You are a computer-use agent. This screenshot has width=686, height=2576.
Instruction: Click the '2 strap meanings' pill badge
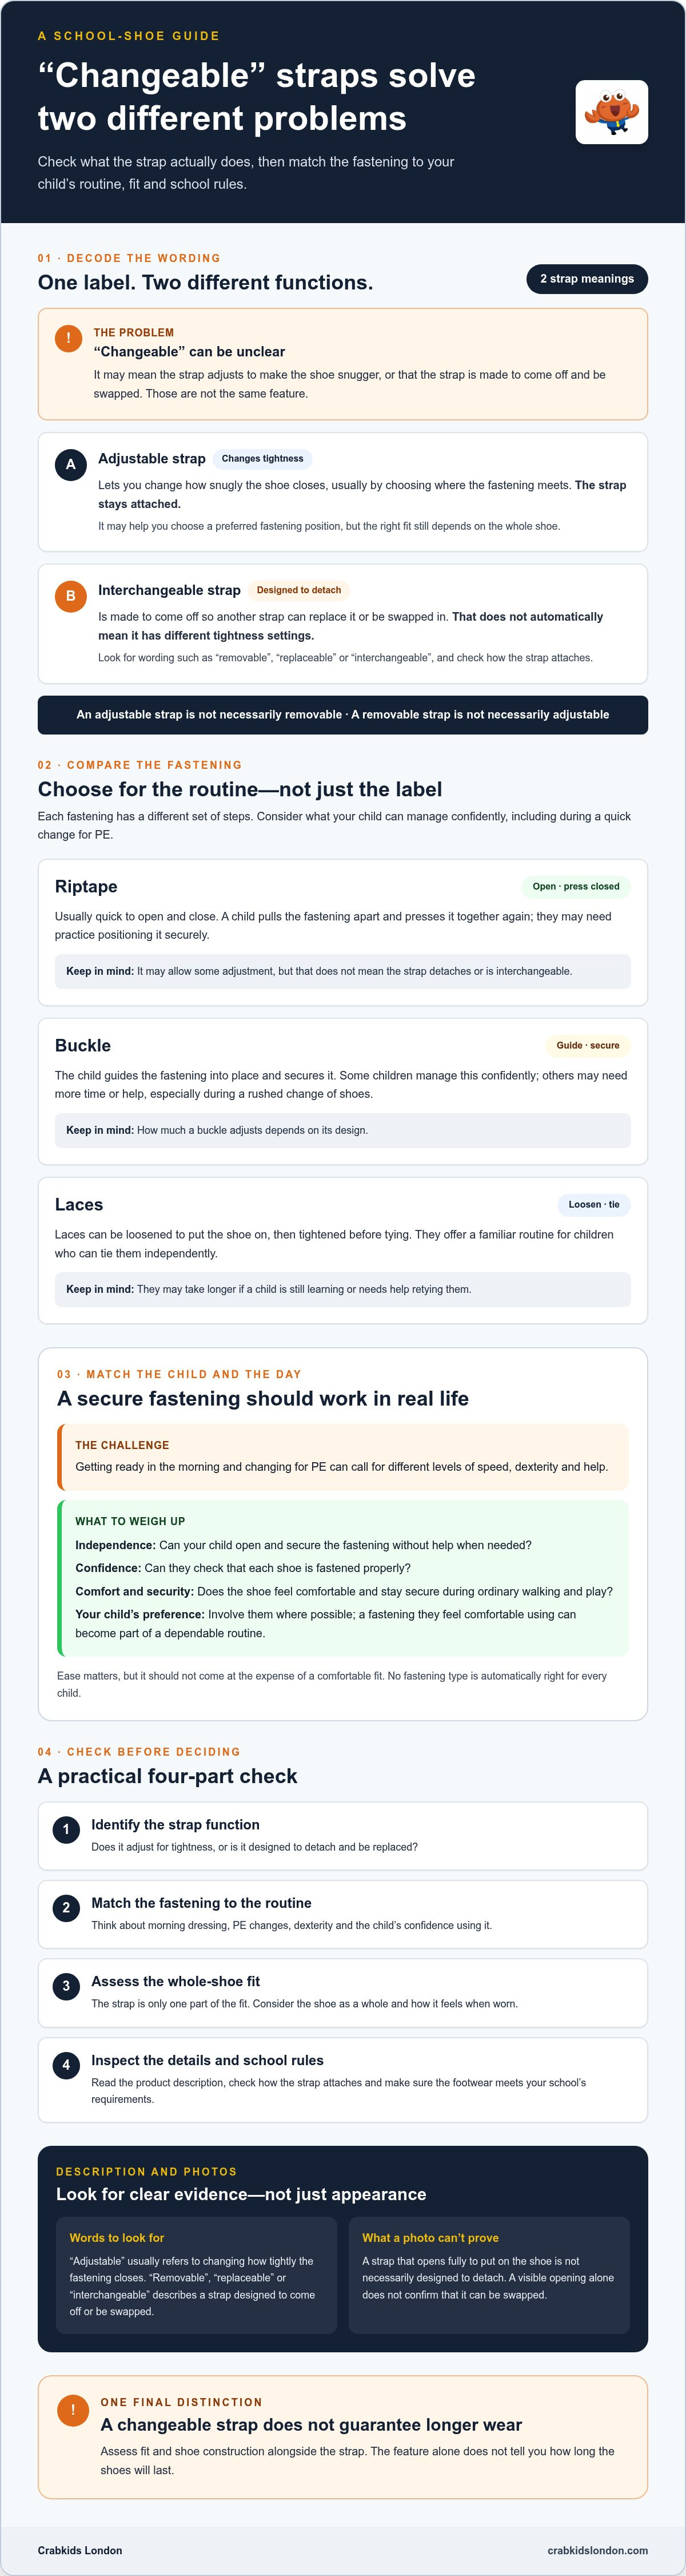(587, 279)
